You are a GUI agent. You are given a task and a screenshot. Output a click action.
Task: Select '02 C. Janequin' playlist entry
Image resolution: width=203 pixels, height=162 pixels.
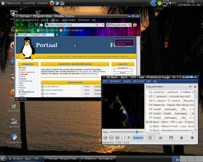click(170, 96)
